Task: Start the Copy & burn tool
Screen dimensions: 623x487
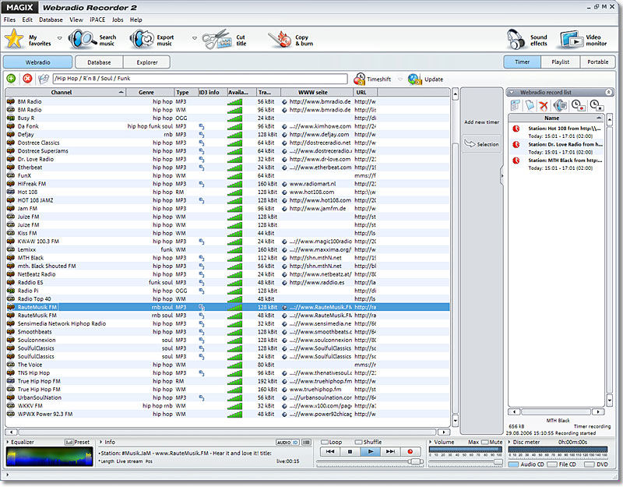Action: pos(290,40)
